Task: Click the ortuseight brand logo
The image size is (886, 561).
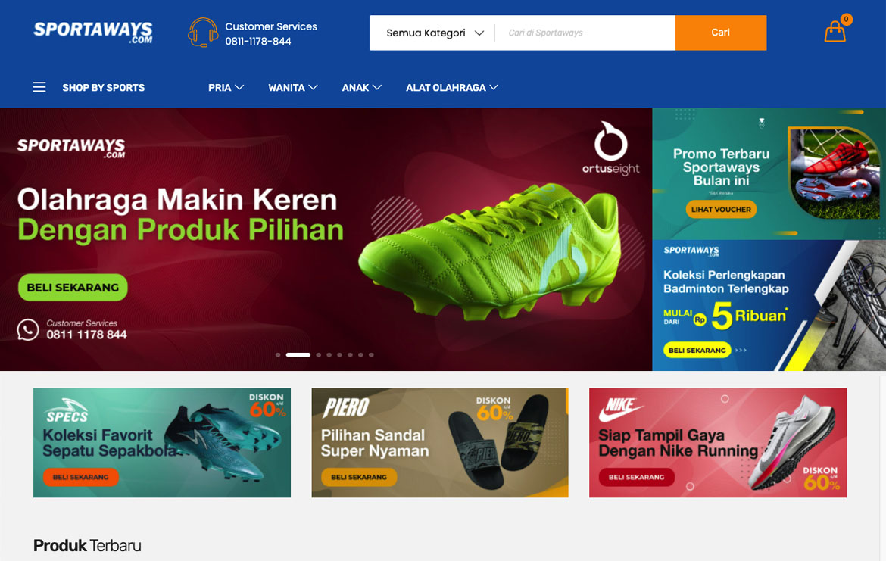Action: [x=610, y=148]
